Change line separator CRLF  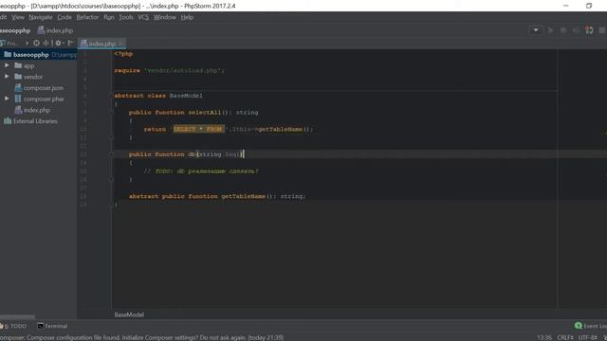(x=565, y=337)
